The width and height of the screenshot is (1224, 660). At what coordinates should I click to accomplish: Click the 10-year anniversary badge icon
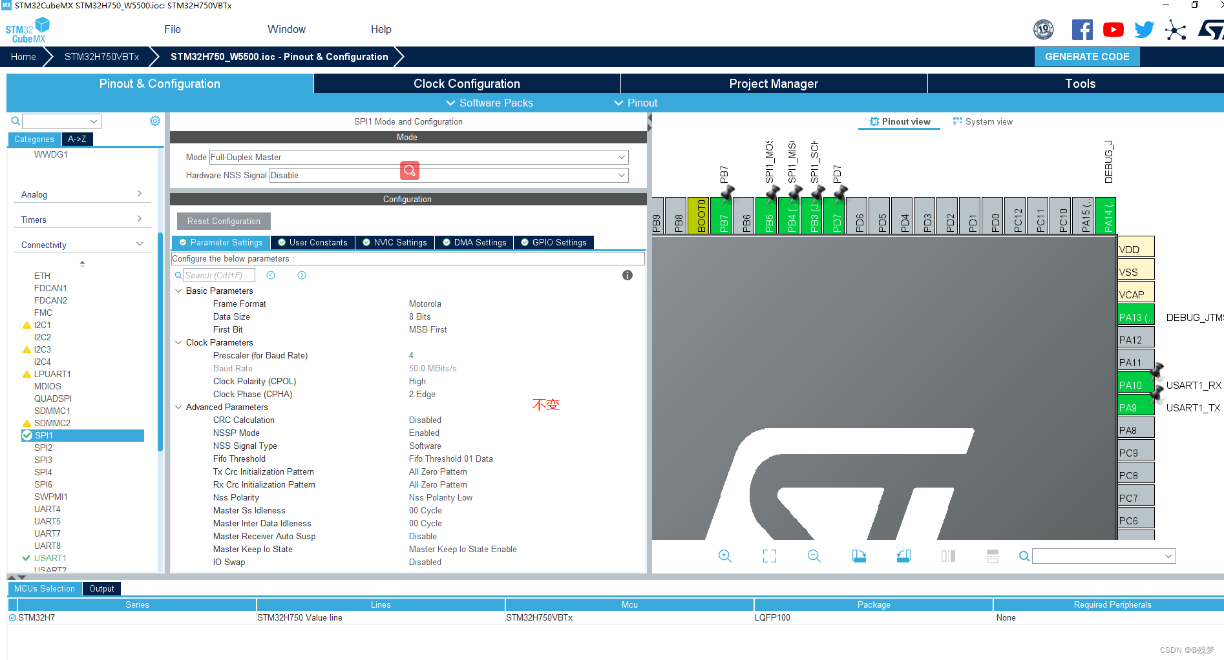[x=1044, y=29]
